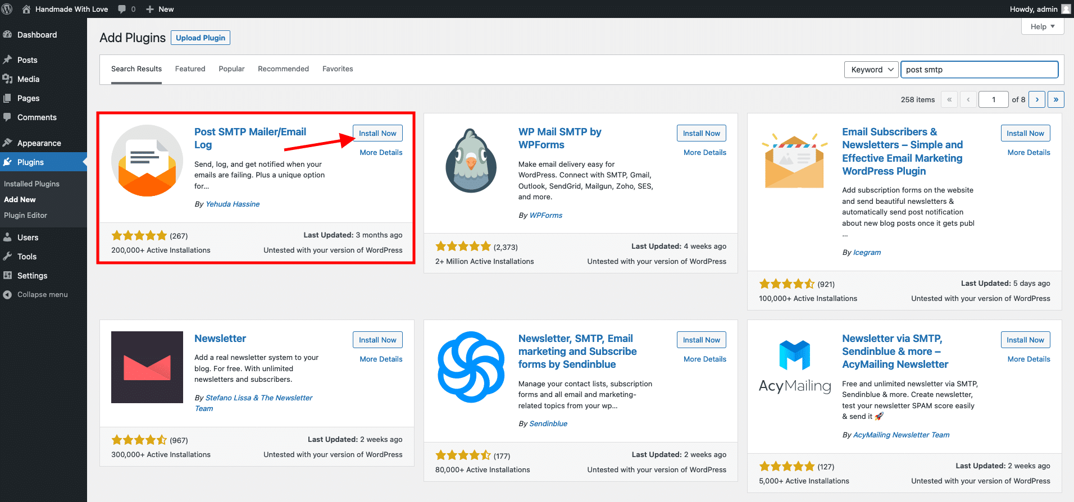The height and width of the screenshot is (502, 1074).
Task: Open author WPForms link
Action: (x=546, y=215)
